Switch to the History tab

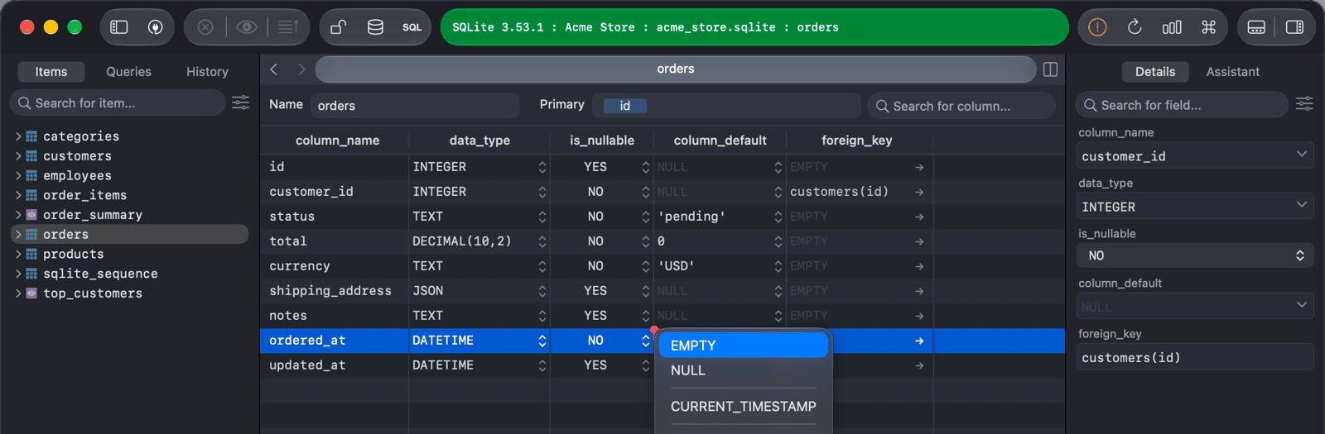[207, 72]
